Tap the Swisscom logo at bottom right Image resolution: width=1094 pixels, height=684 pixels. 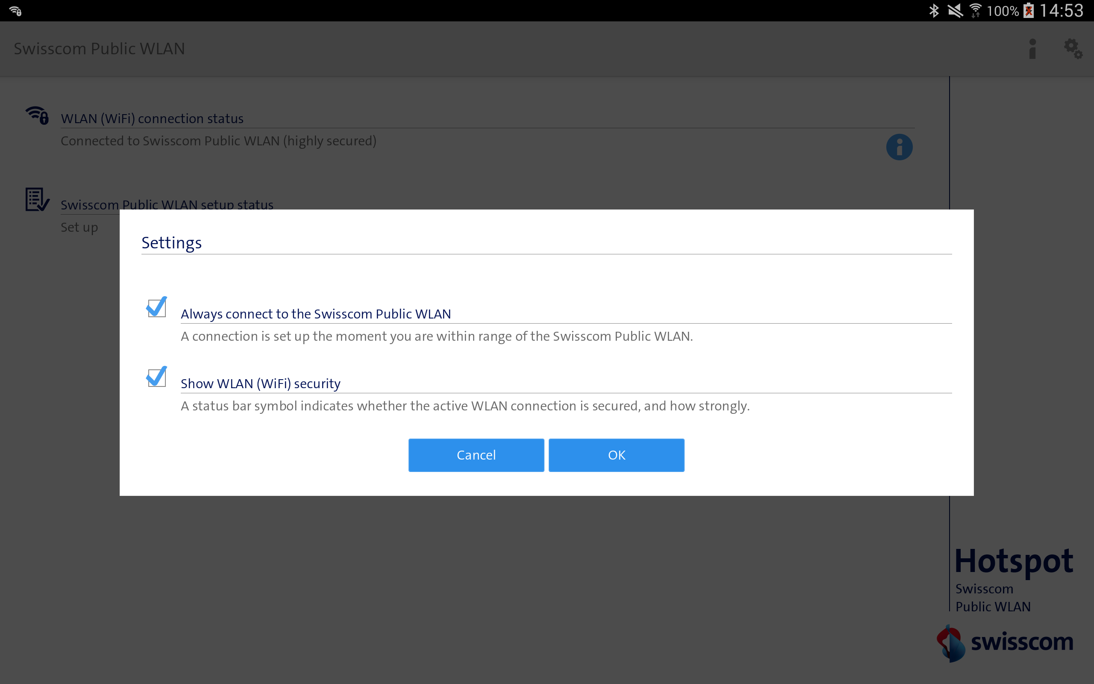point(1005,643)
